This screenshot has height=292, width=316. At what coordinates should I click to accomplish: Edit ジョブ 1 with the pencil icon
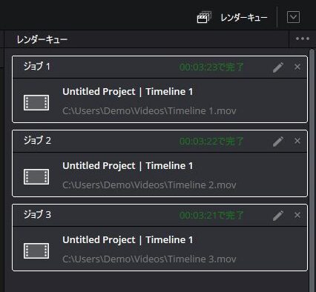(278, 67)
